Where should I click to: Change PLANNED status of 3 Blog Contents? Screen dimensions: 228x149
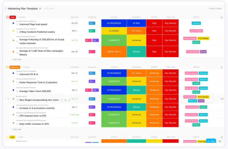pos(114,31)
